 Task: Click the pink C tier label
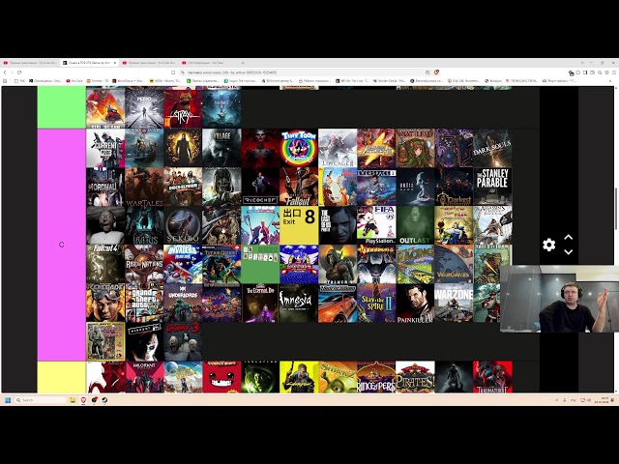pyautogui.click(x=61, y=245)
